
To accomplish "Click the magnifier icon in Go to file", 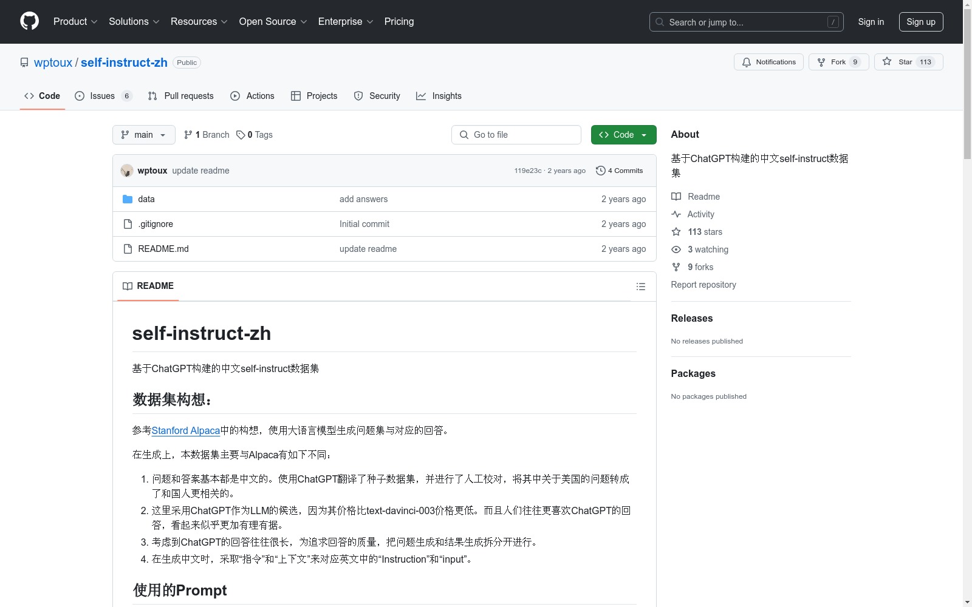I will [464, 135].
